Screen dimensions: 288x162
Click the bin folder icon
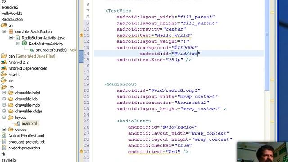tap(4, 80)
